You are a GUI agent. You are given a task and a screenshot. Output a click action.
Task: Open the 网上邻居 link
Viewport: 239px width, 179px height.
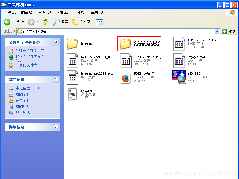(x=23, y=112)
